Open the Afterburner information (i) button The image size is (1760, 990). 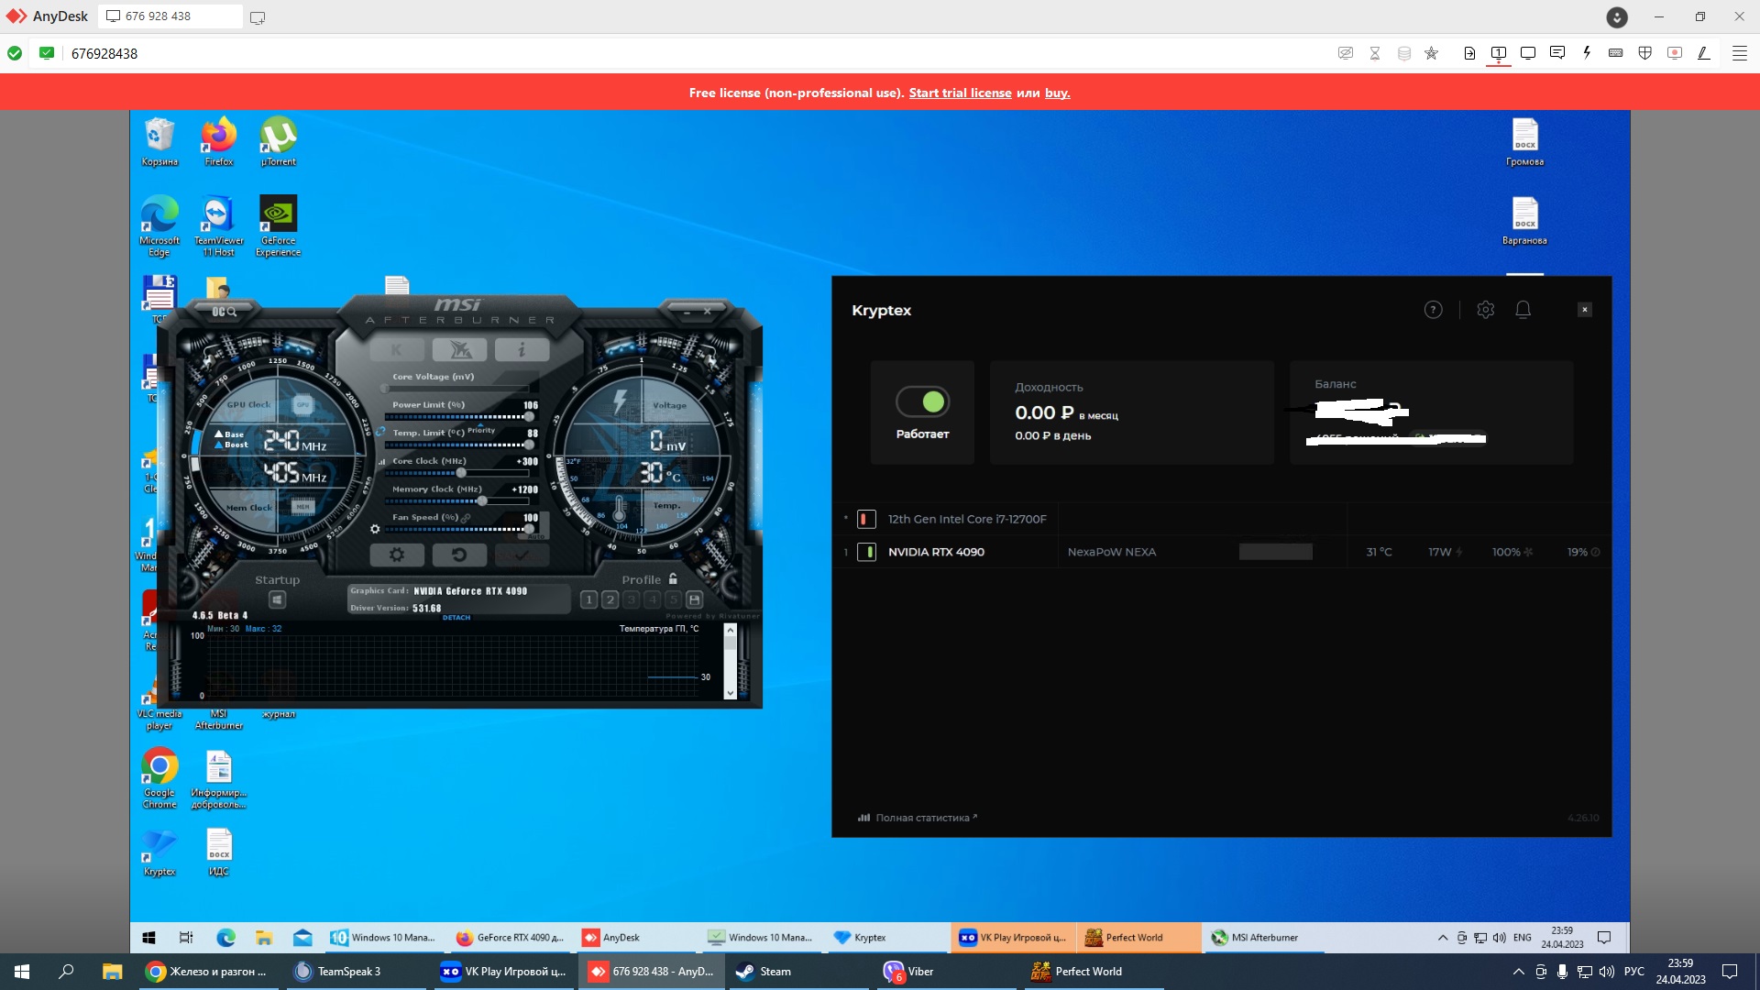(x=522, y=350)
